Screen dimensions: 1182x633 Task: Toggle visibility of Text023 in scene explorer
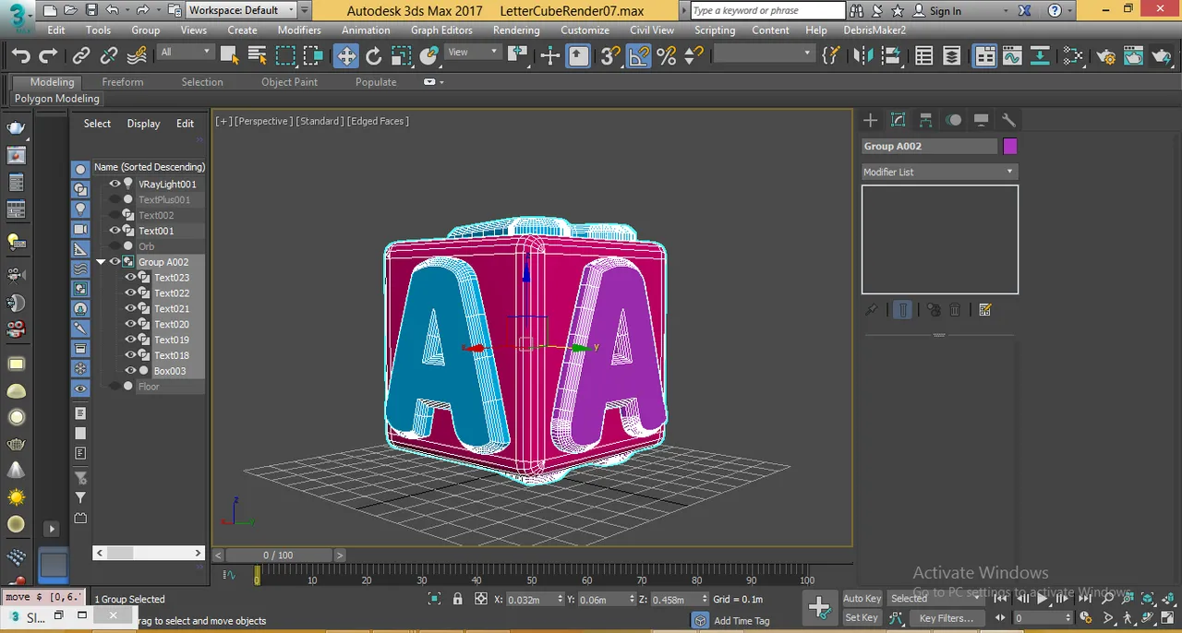(x=130, y=277)
